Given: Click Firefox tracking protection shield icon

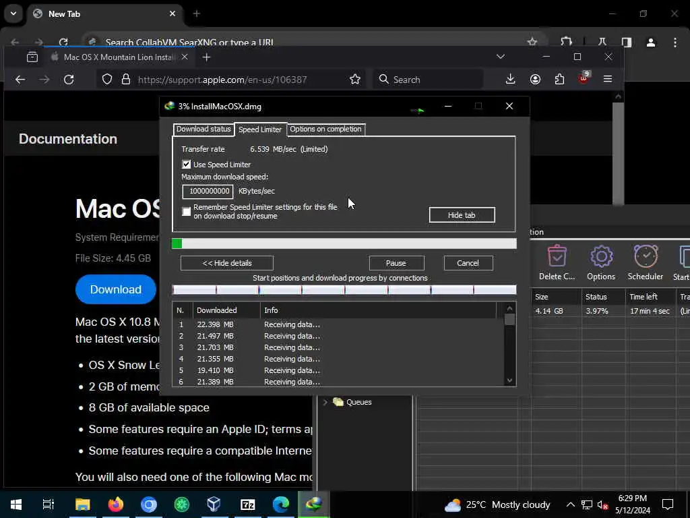Looking at the screenshot, I should click(x=107, y=80).
